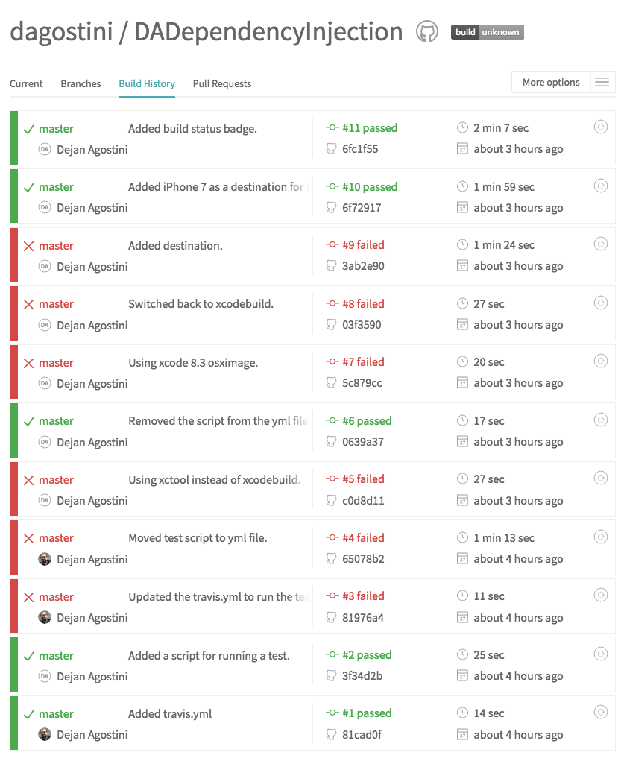Click the build unknown status badge

click(487, 32)
